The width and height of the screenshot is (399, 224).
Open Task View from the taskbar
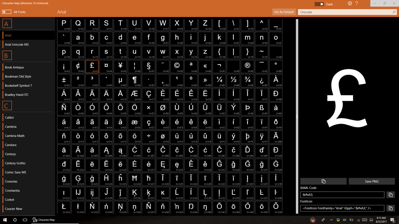coord(24,220)
